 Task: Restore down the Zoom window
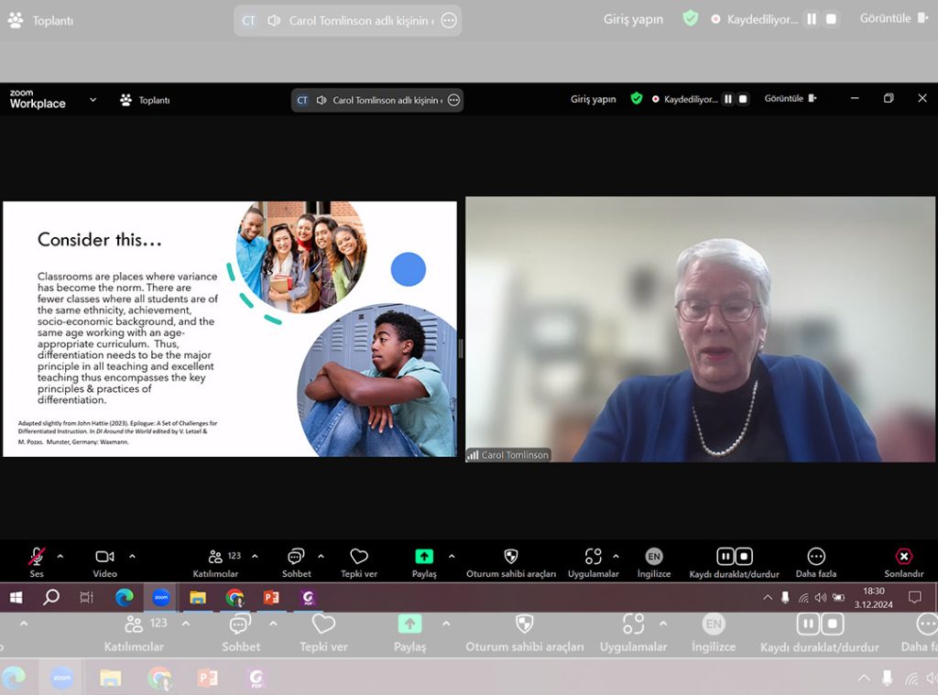pos(889,98)
